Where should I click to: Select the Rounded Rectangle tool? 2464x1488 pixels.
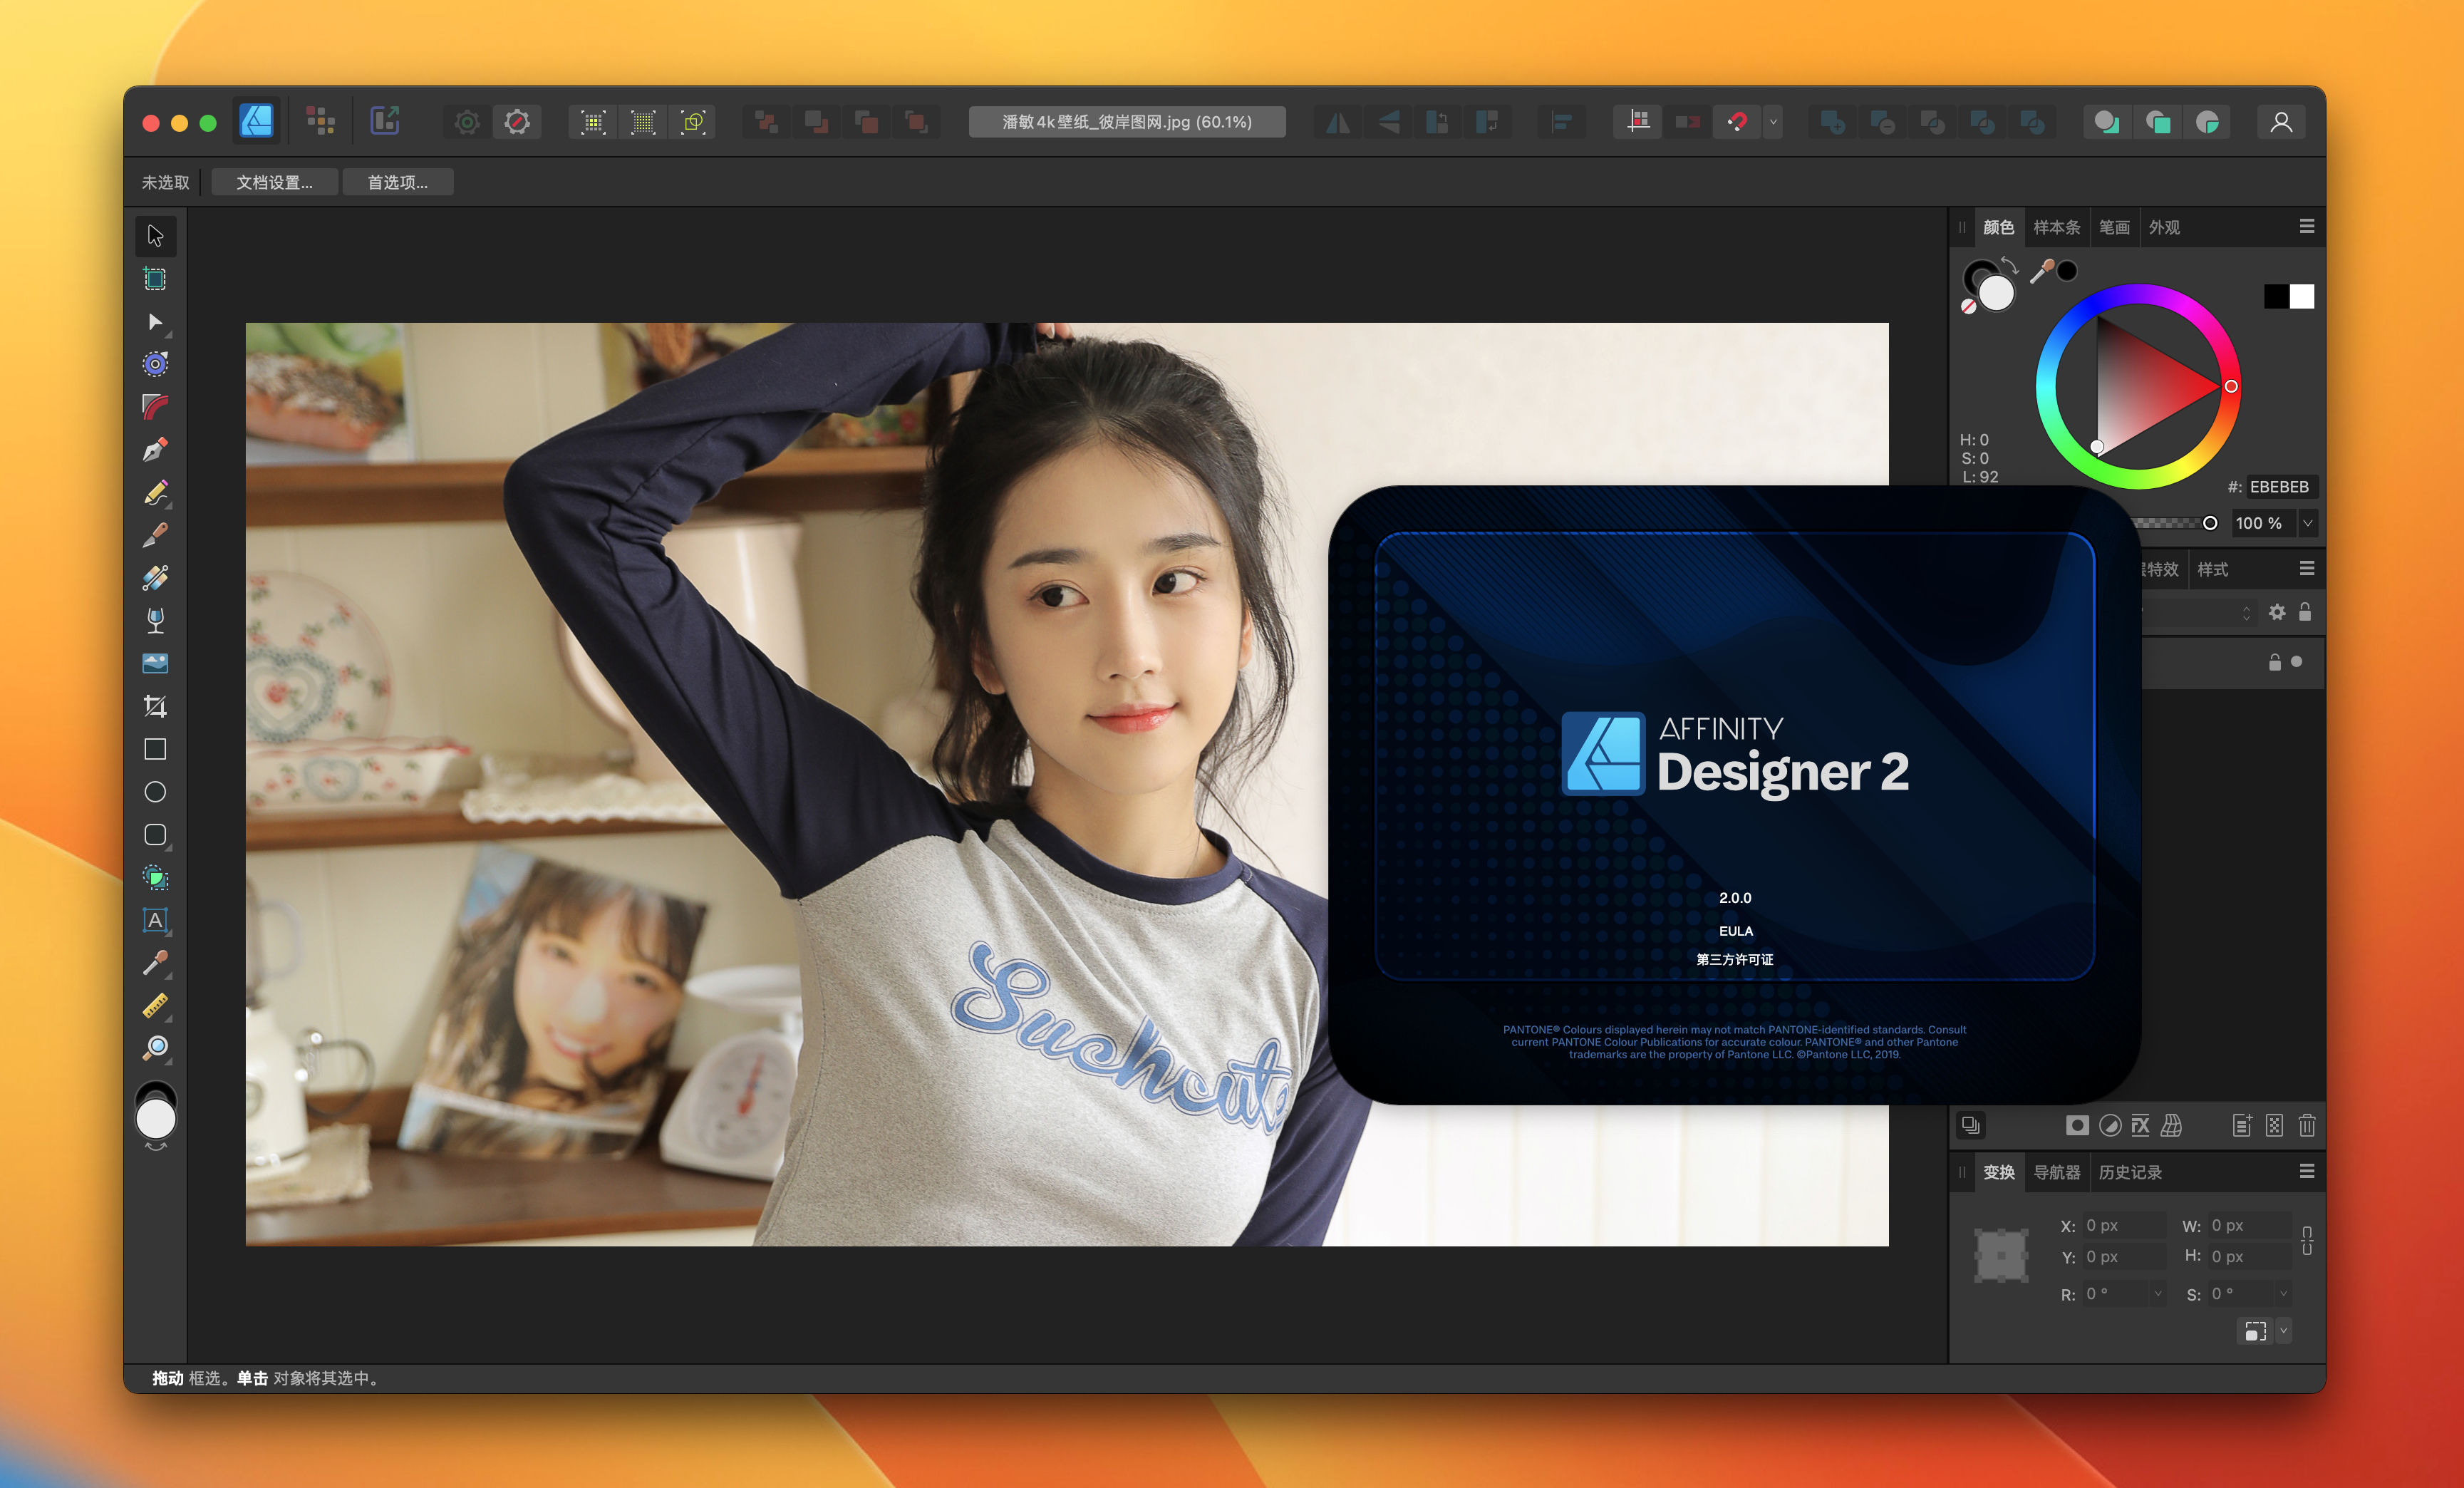[x=155, y=835]
